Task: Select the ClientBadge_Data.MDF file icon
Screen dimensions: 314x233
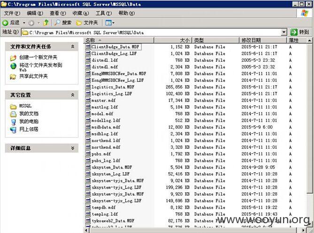Action: click(x=88, y=47)
